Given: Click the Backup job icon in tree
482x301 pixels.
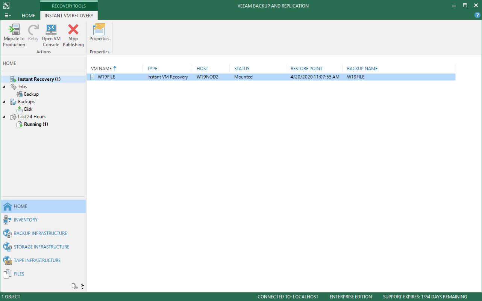Looking at the screenshot, I should point(20,94).
